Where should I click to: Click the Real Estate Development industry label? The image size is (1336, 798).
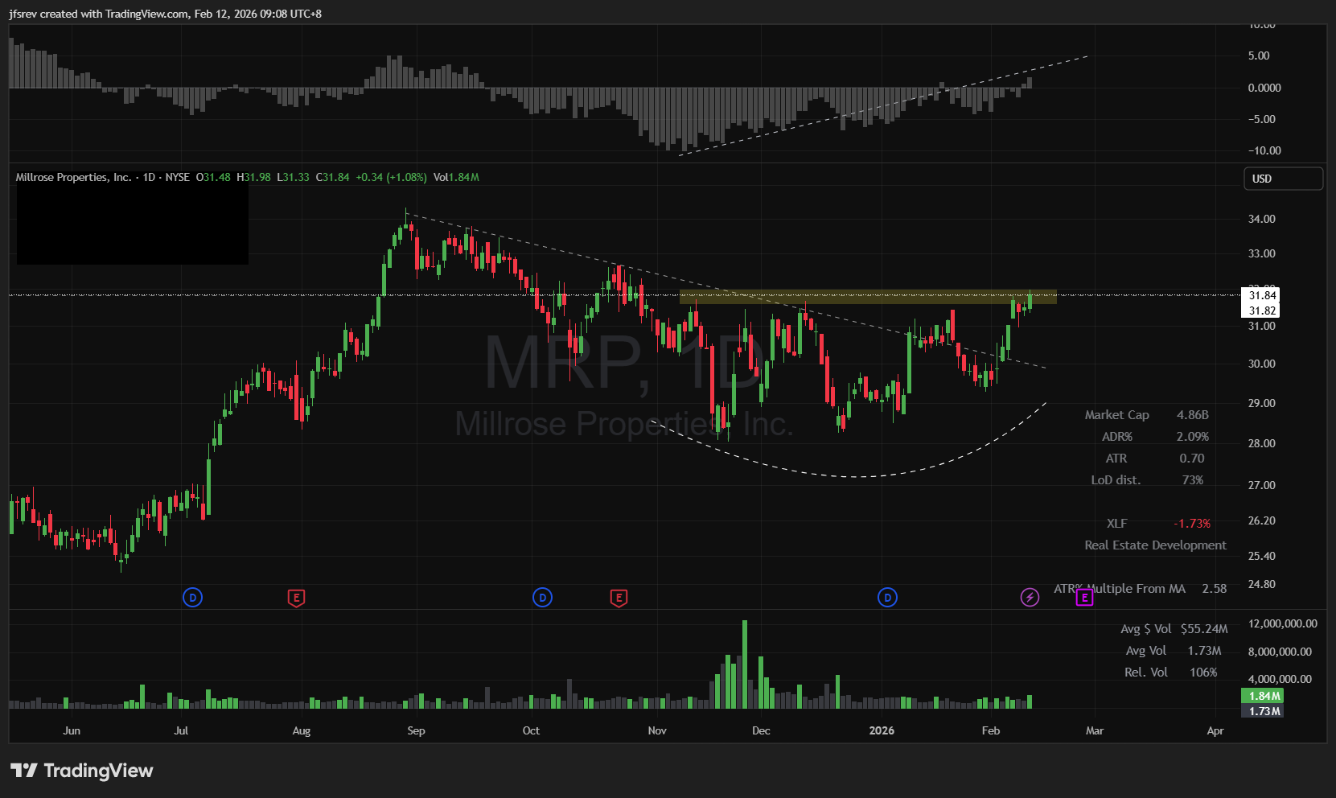pyautogui.click(x=1156, y=545)
